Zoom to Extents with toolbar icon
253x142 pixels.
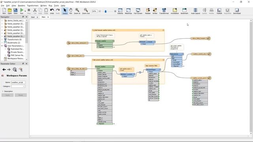pos(120,11)
